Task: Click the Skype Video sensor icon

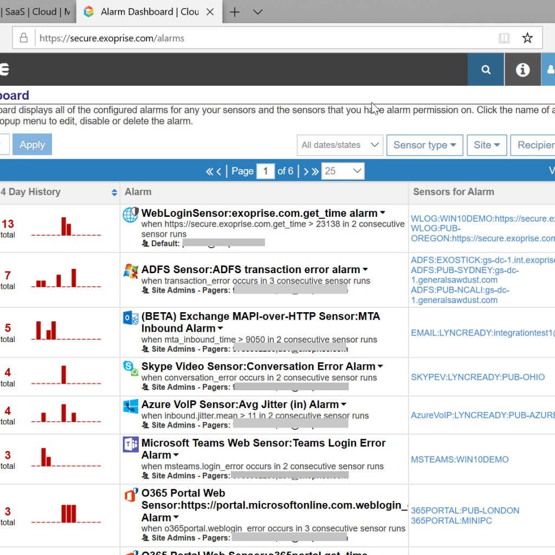Action: [131, 368]
